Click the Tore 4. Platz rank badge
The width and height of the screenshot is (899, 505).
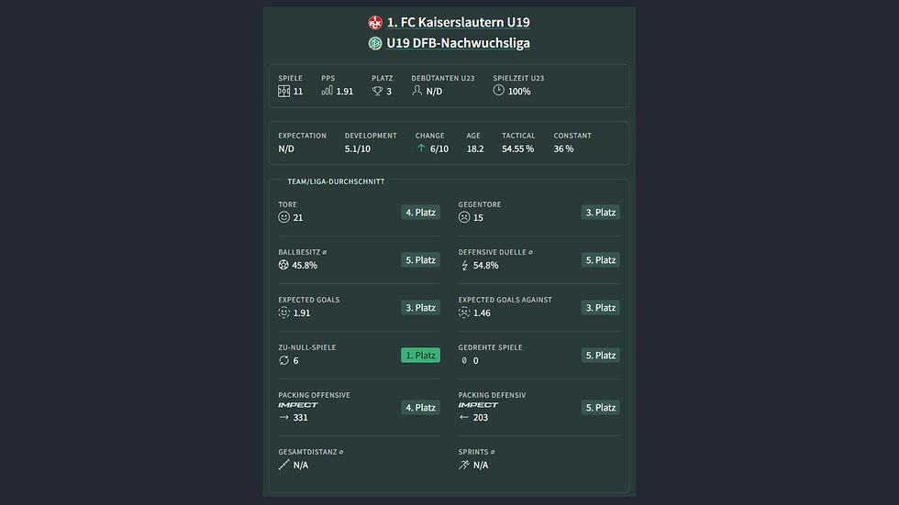tap(420, 212)
